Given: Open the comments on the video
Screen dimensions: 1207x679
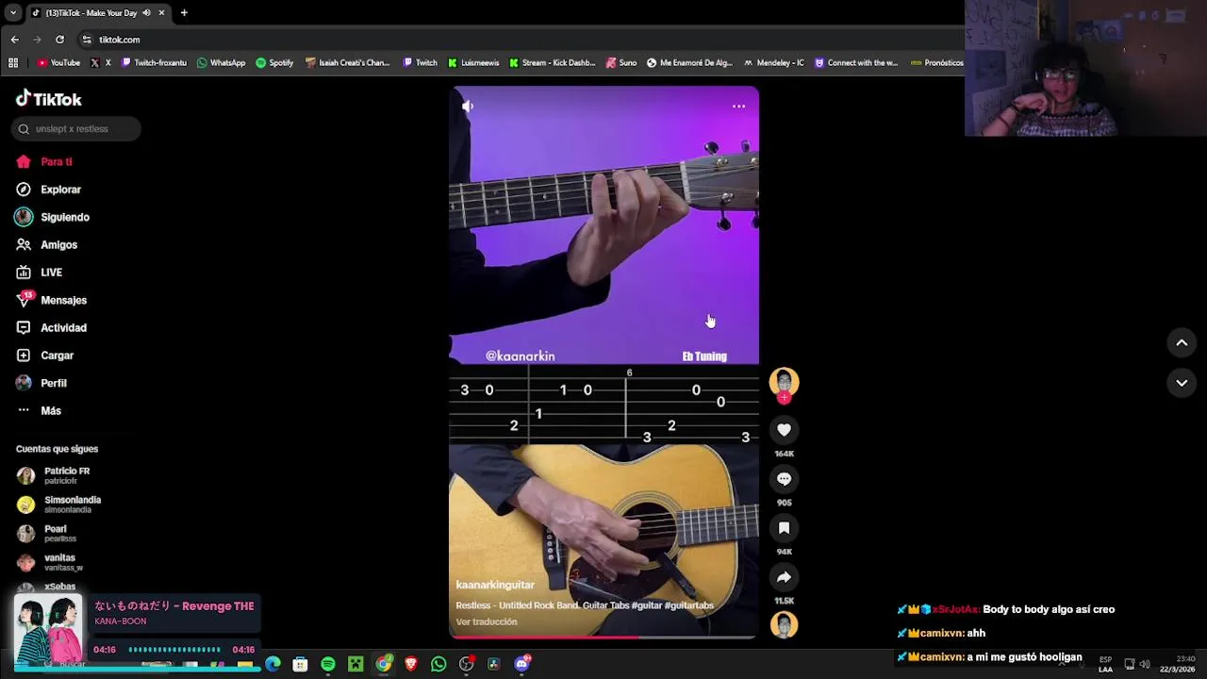Looking at the screenshot, I should [x=784, y=479].
